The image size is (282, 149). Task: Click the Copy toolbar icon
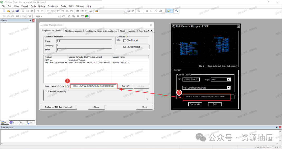[27, 11]
